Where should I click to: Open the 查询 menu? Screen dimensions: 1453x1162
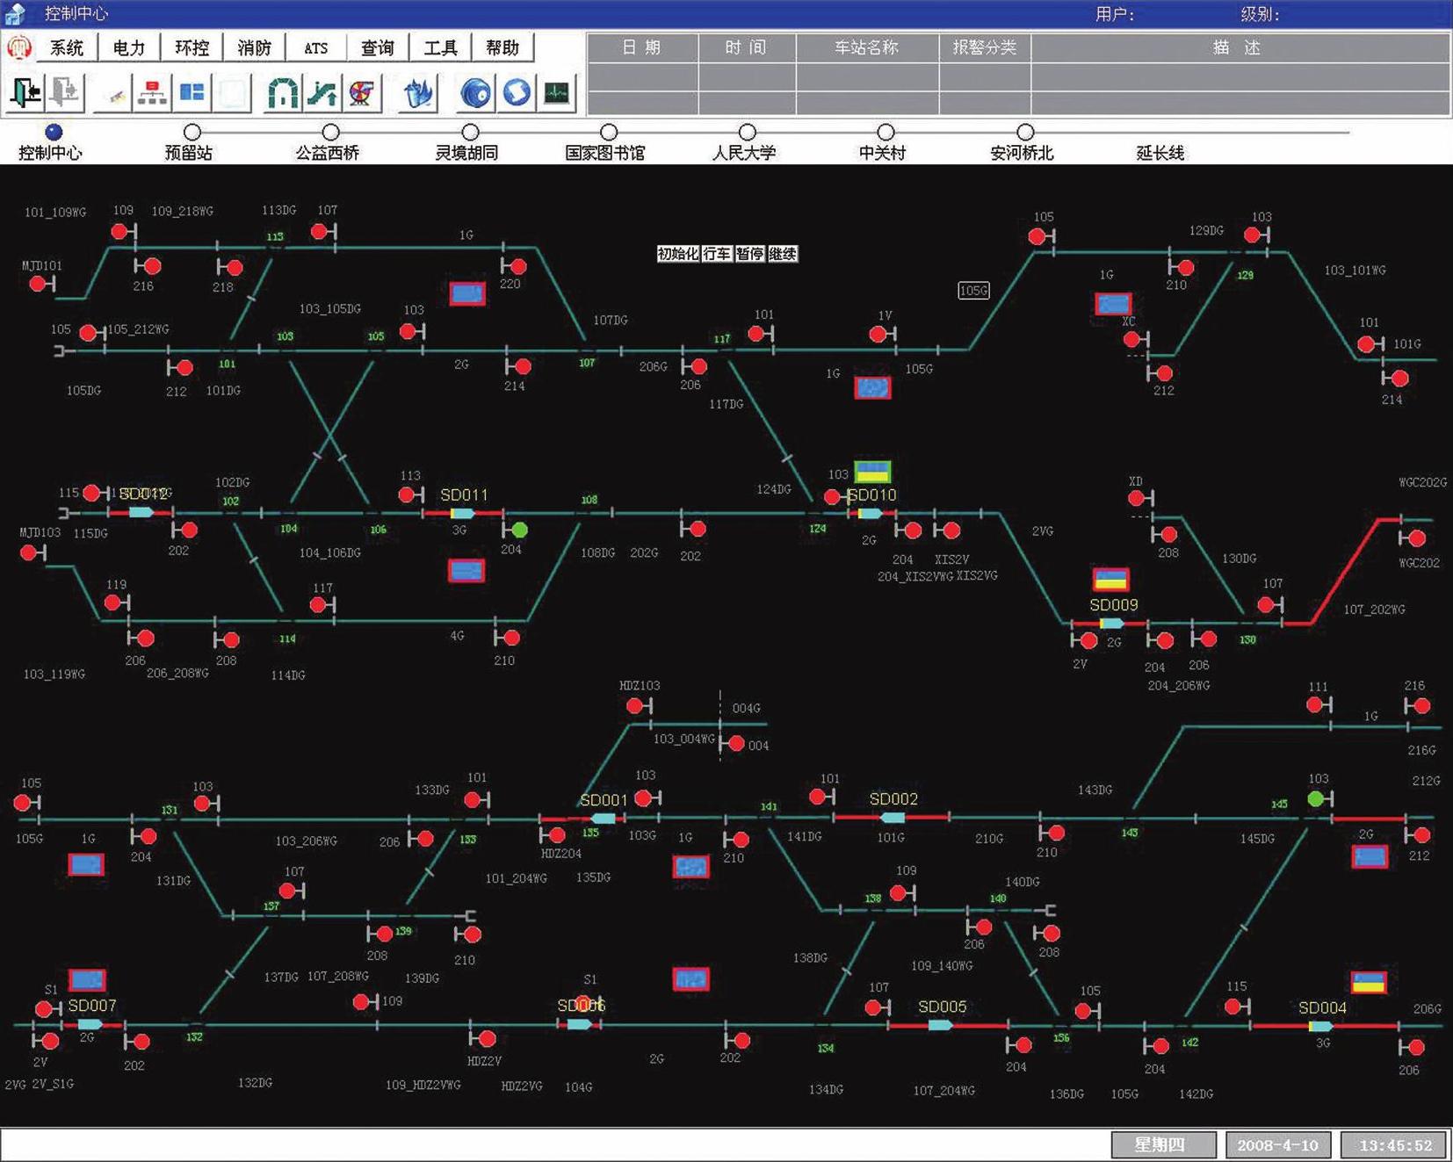(378, 47)
